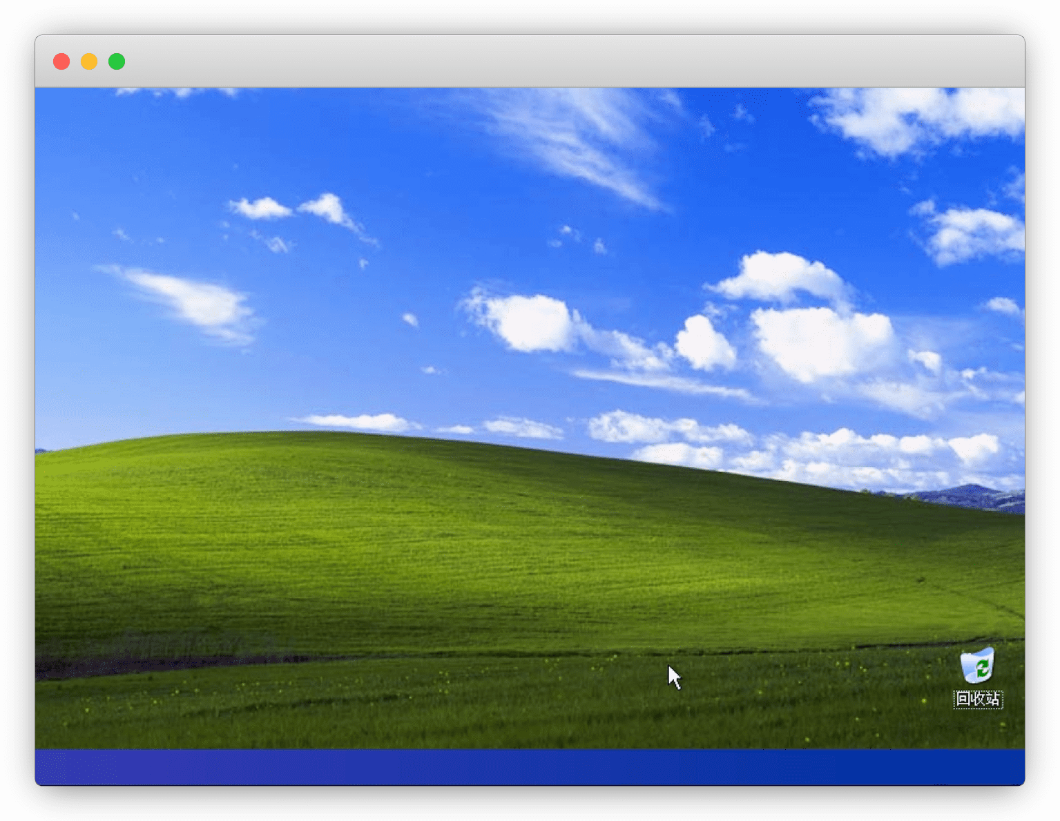Click the left end of the blue taskbar
The image size is (1060, 821).
55,767
